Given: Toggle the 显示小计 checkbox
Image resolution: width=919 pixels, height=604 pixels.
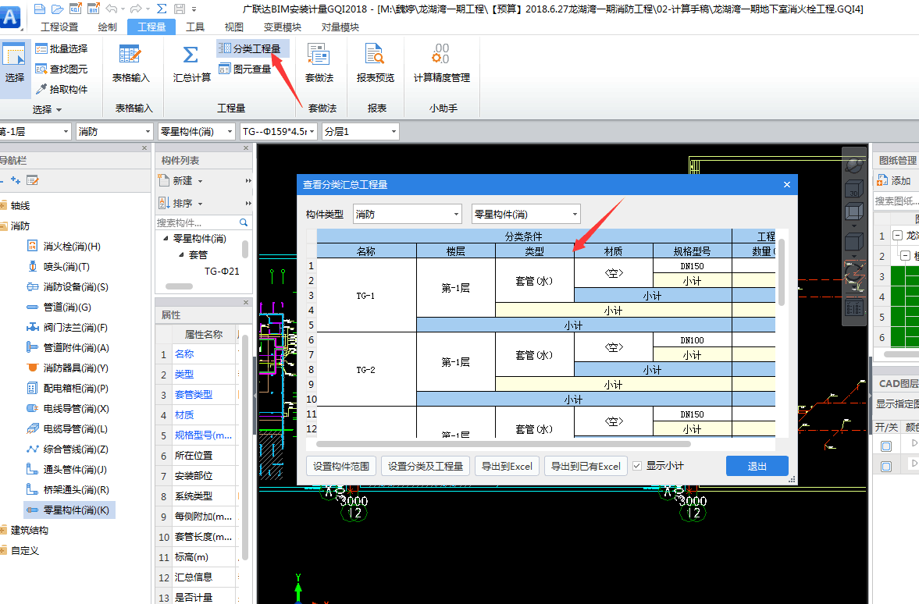Looking at the screenshot, I should click(637, 466).
